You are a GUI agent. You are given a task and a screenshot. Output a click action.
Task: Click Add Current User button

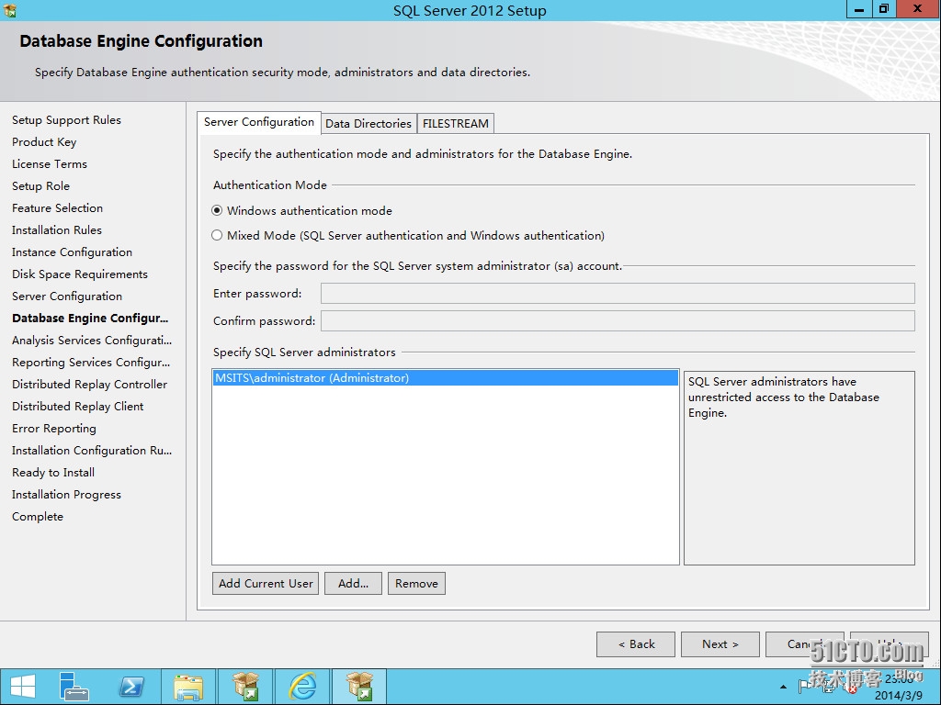pos(266,583)
